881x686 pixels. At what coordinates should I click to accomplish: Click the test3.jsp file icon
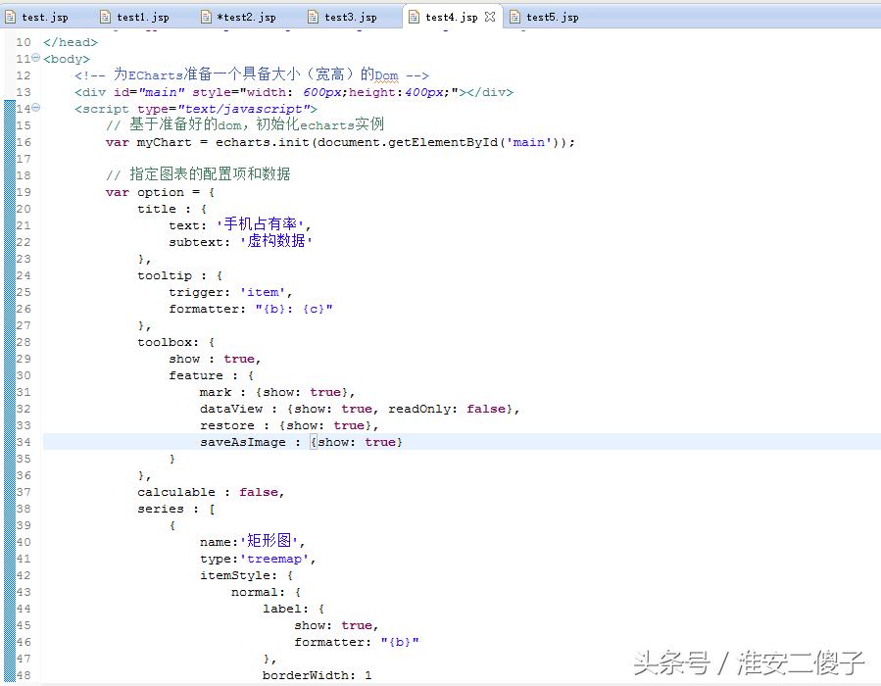coord(313,17)
